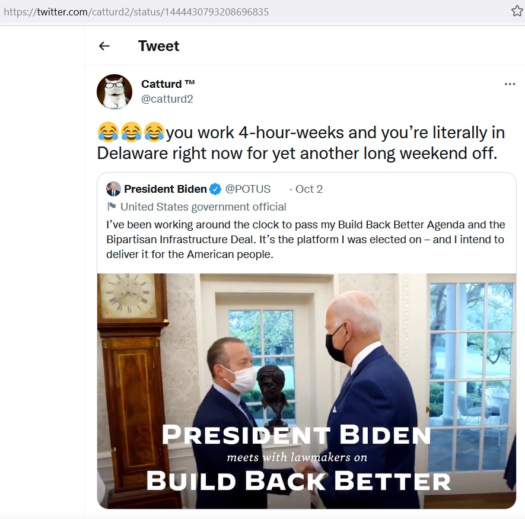Click the Tweet page heading
Image resolution: width=525 pixels, height=519 pixels.
[158, 46]
